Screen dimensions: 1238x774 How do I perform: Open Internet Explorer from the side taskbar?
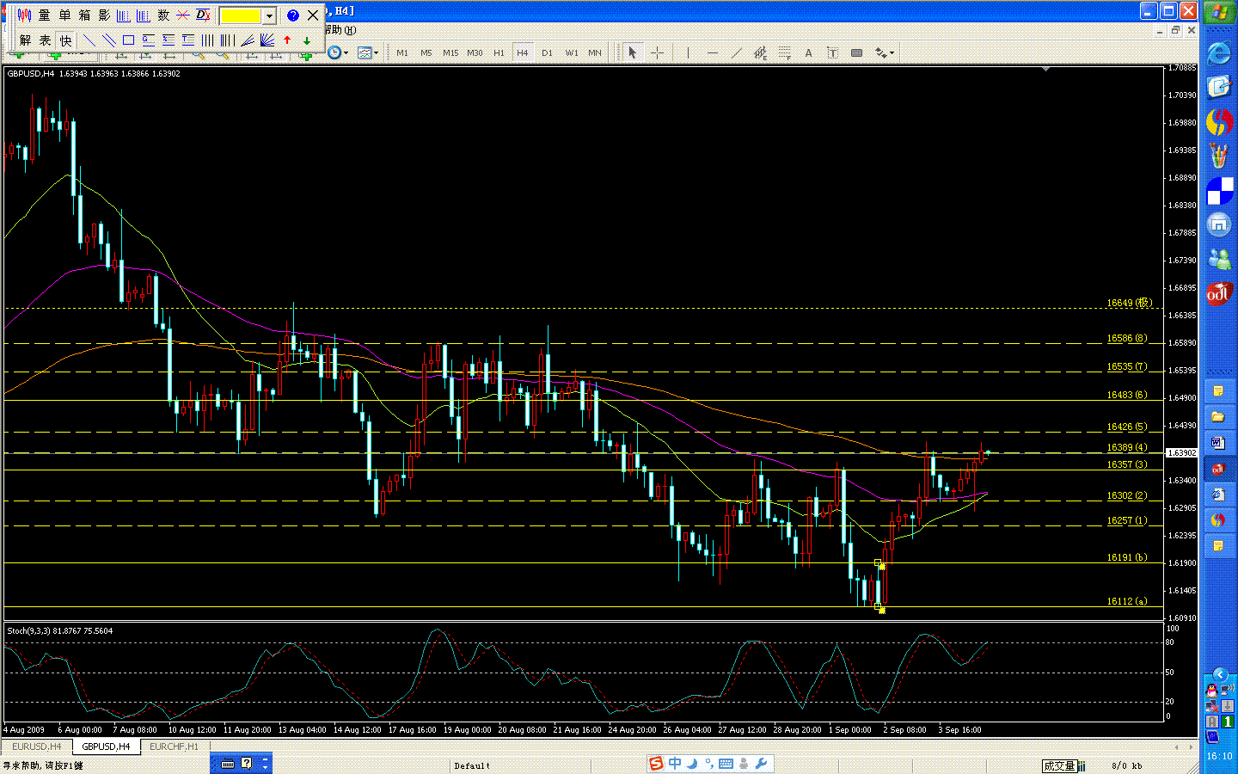coord(1219,53)
